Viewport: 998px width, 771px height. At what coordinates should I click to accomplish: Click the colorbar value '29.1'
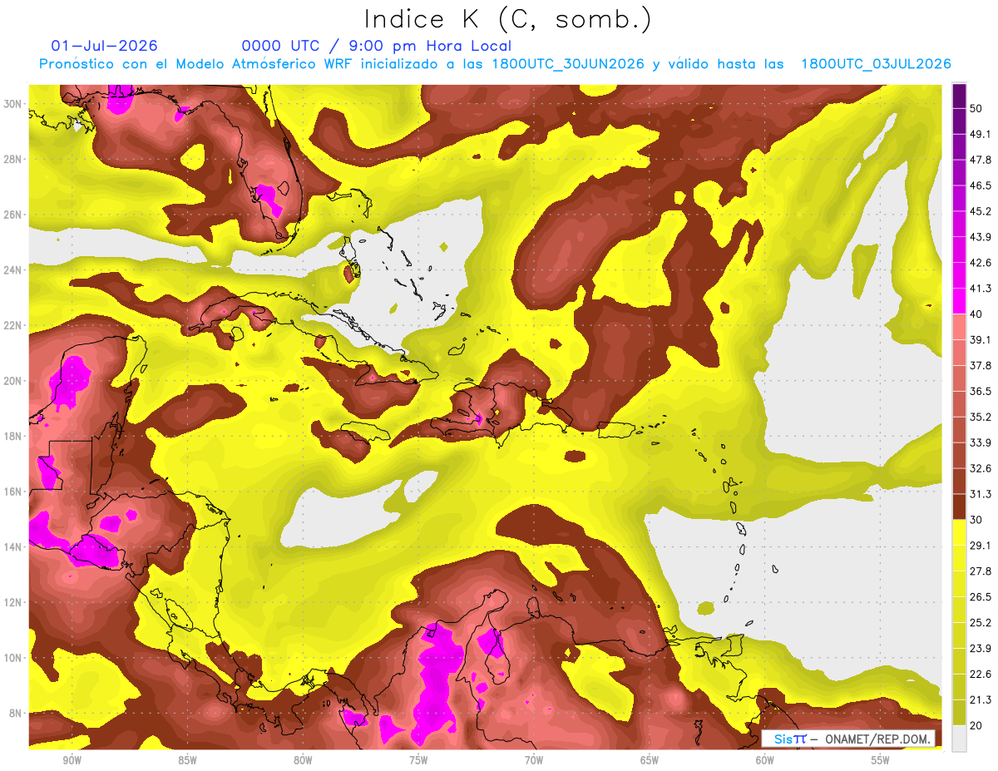[981, 545]
